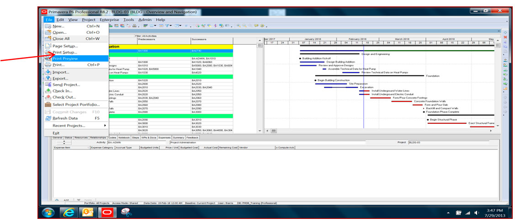Switch to the Relationships details tab
Viewport: 515px width, 223px height.
click(98, 138)
